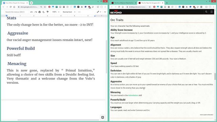
Task: Click the Ability Score Increase trait title
Action: (121, 30)
